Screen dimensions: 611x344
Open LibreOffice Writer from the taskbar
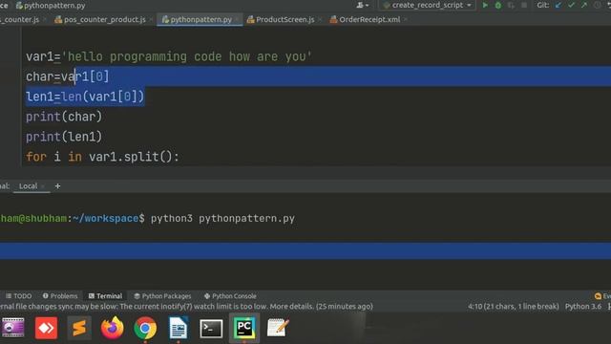tap(179, 328)
